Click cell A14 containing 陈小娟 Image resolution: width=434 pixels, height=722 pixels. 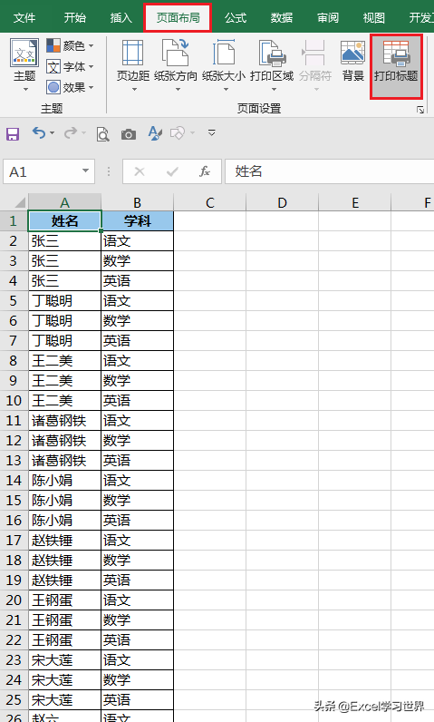(x=65, y=480)
